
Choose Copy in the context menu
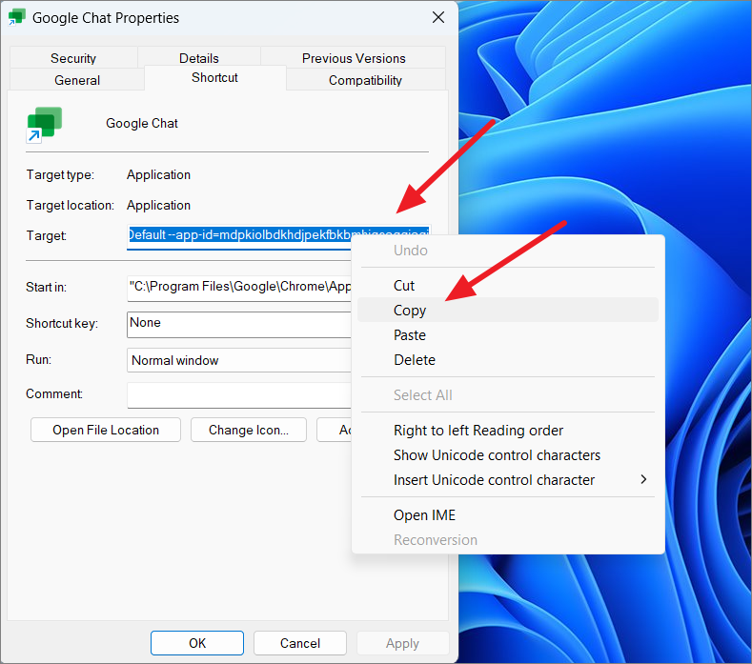pyautogui.click(x=508, y=310)
